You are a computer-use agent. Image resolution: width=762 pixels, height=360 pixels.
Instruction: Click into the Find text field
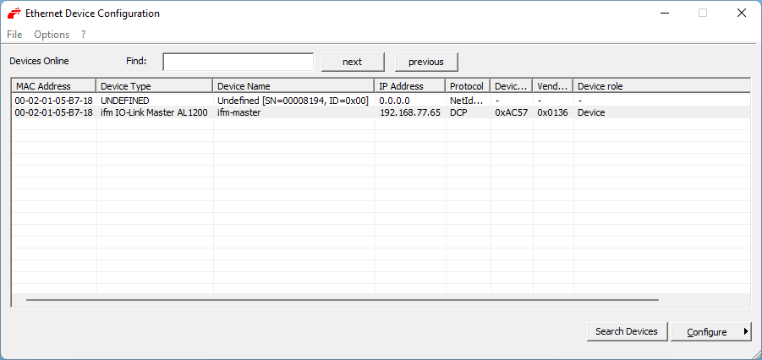(x=238, y=62)
